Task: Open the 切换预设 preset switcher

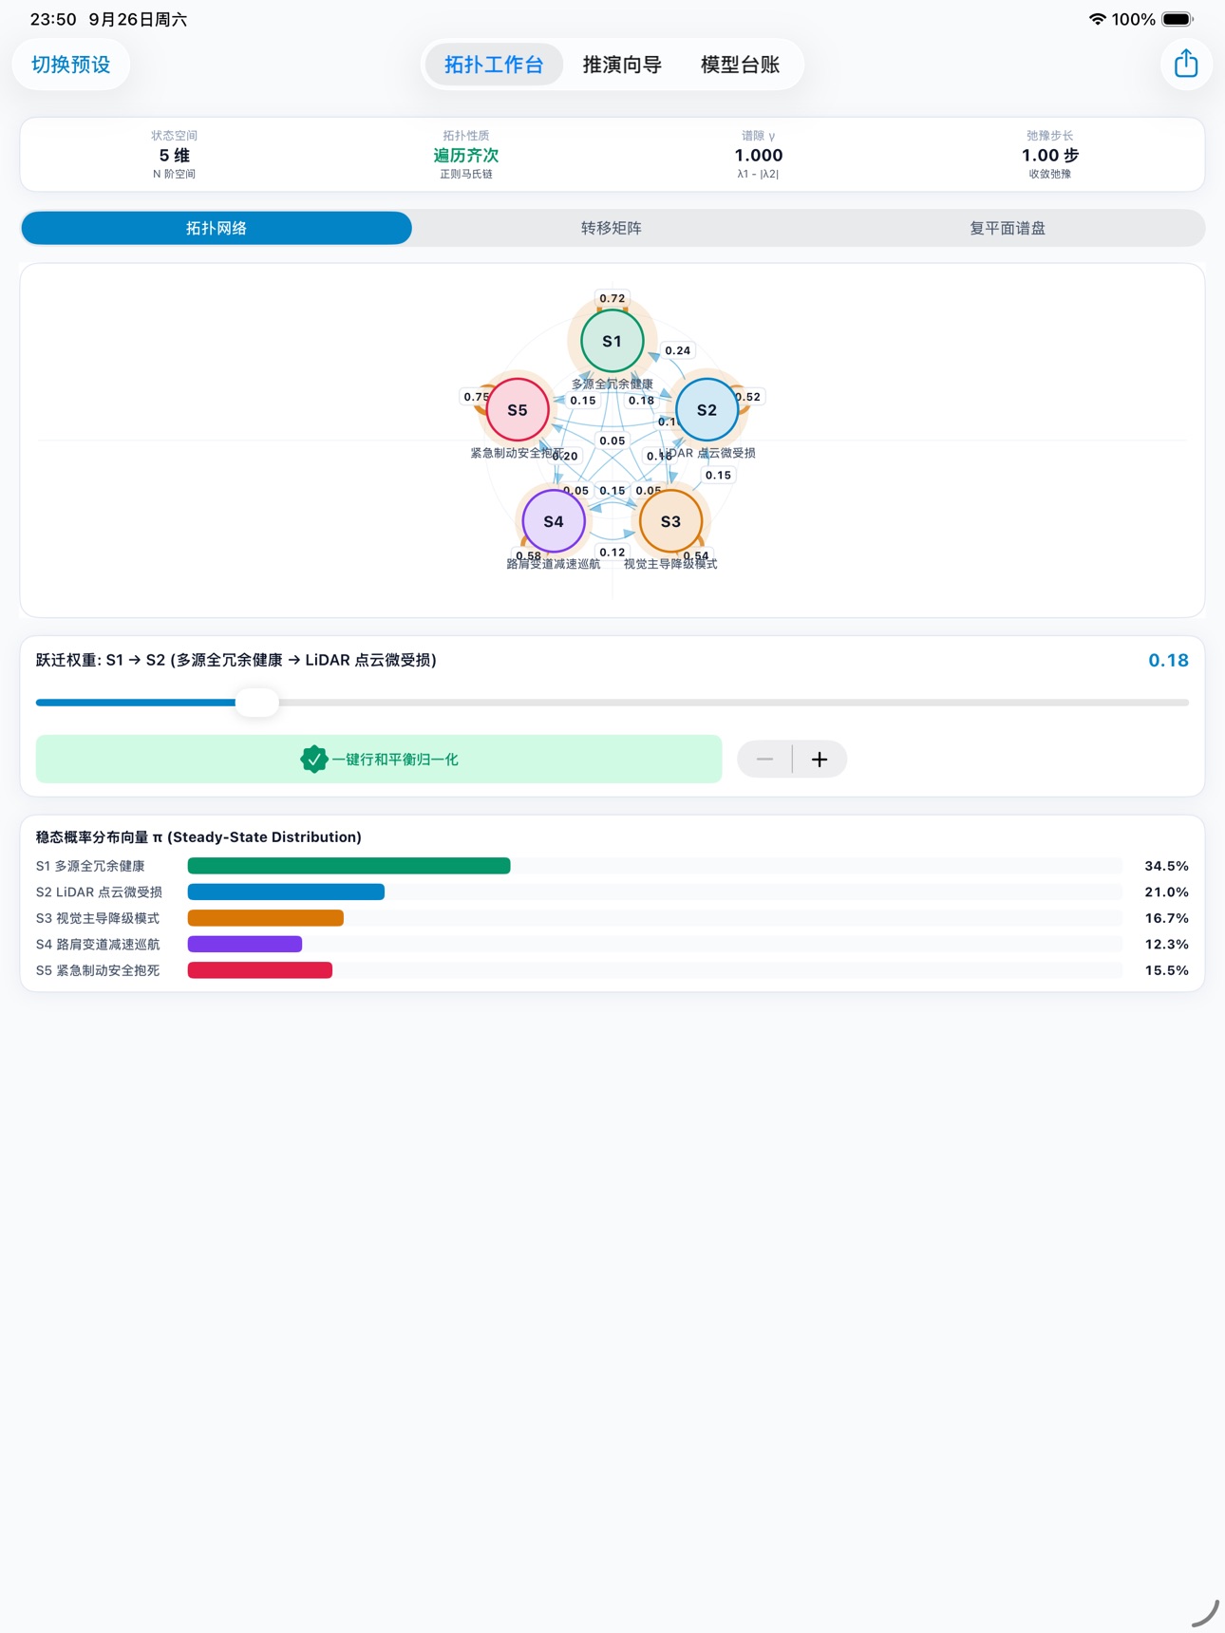Action: tap(71, 65)
